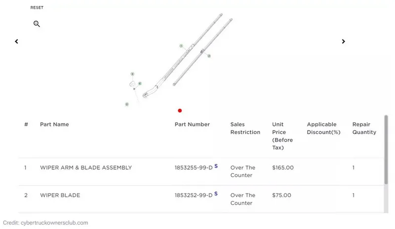
Task: Select callout 5 at bottom of diagram
Action: (x=127, y=104)
